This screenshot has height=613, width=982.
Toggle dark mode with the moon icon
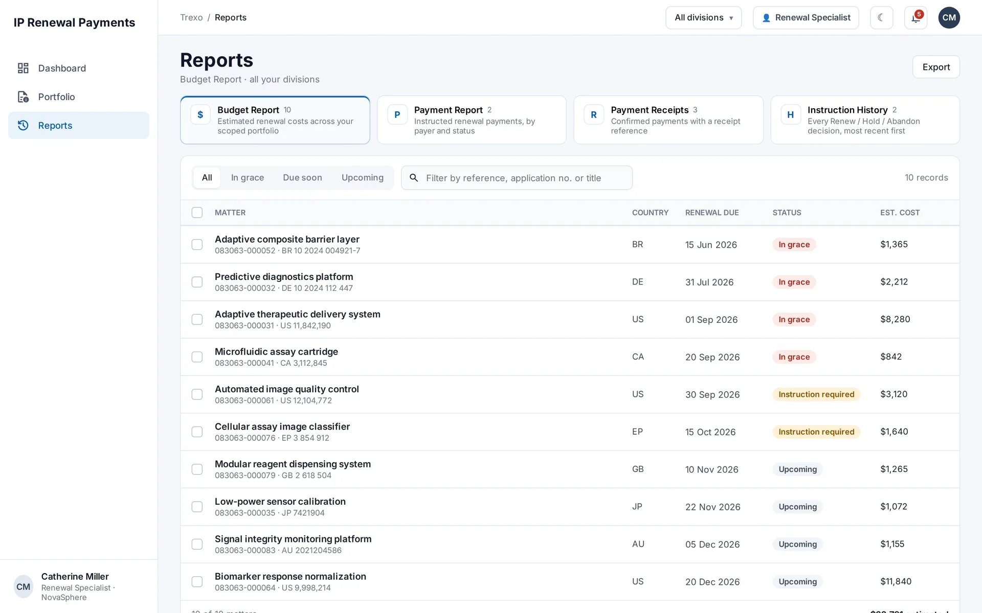coord(881,17)
